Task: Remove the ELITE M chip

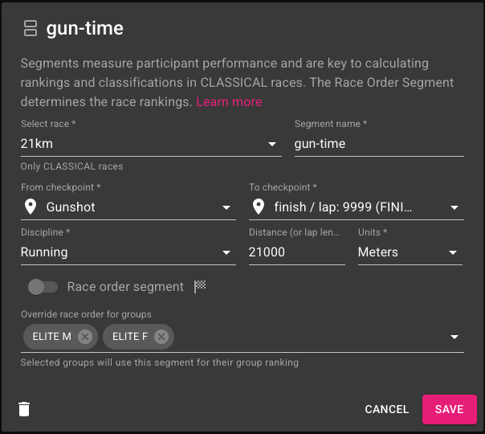Action: coord(85,337)
